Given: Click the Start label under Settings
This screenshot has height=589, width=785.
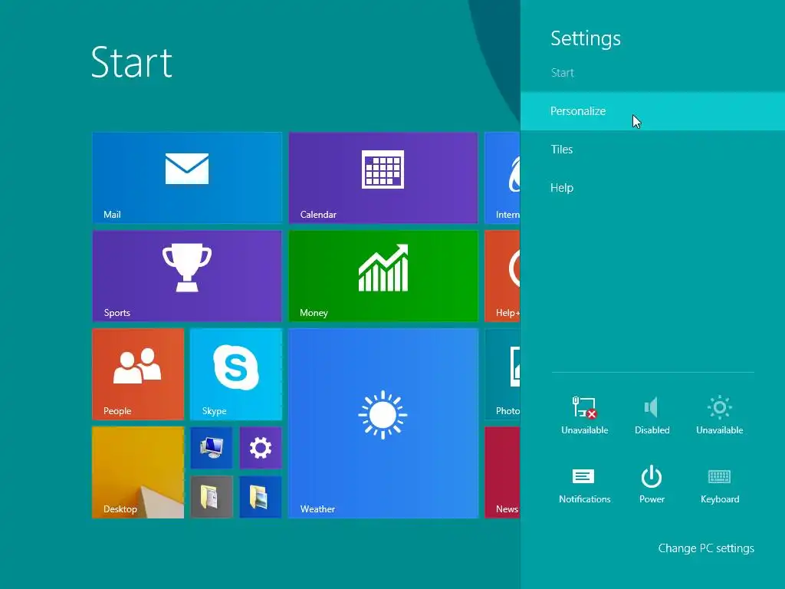Looking at the screenshot, I should click(x=562, y=73).
